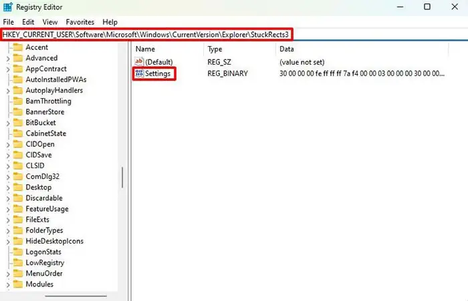Expand the Desktop key
This screenshot has height=301, width=468.
pyautogui.click(x=8, y=188)
